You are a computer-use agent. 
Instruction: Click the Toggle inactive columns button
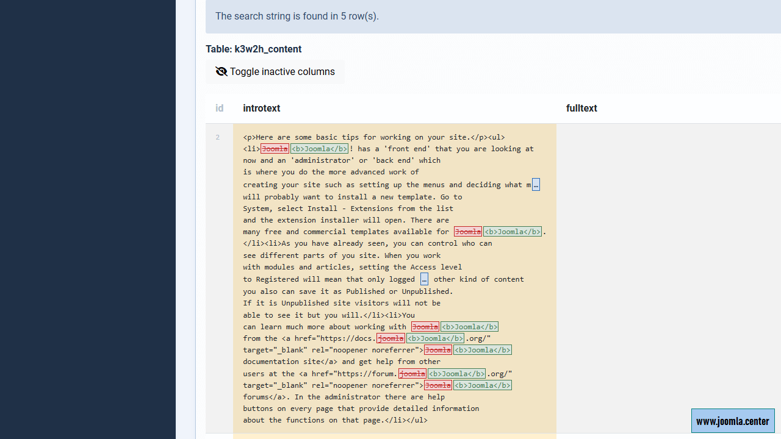click(275, 72)
